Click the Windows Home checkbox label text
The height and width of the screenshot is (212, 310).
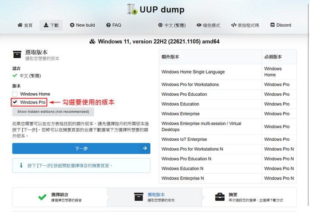(x=35, y=94)
